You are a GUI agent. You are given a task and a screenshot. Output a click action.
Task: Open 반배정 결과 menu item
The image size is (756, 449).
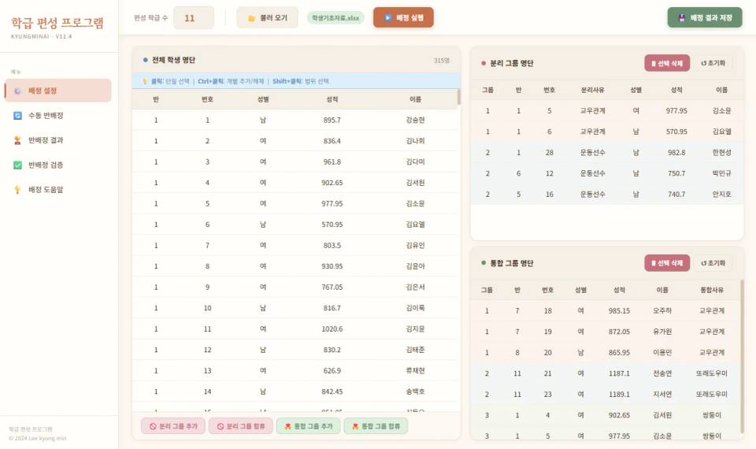click(x=57, y=140)
